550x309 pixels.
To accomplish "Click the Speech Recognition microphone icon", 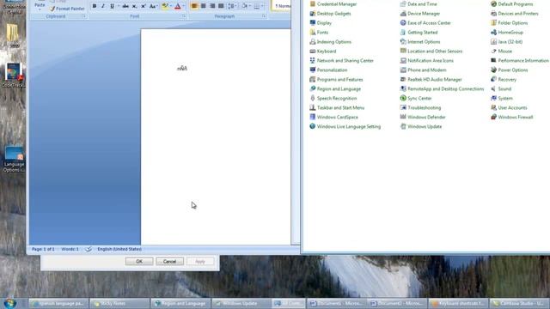I will [313, 98].
